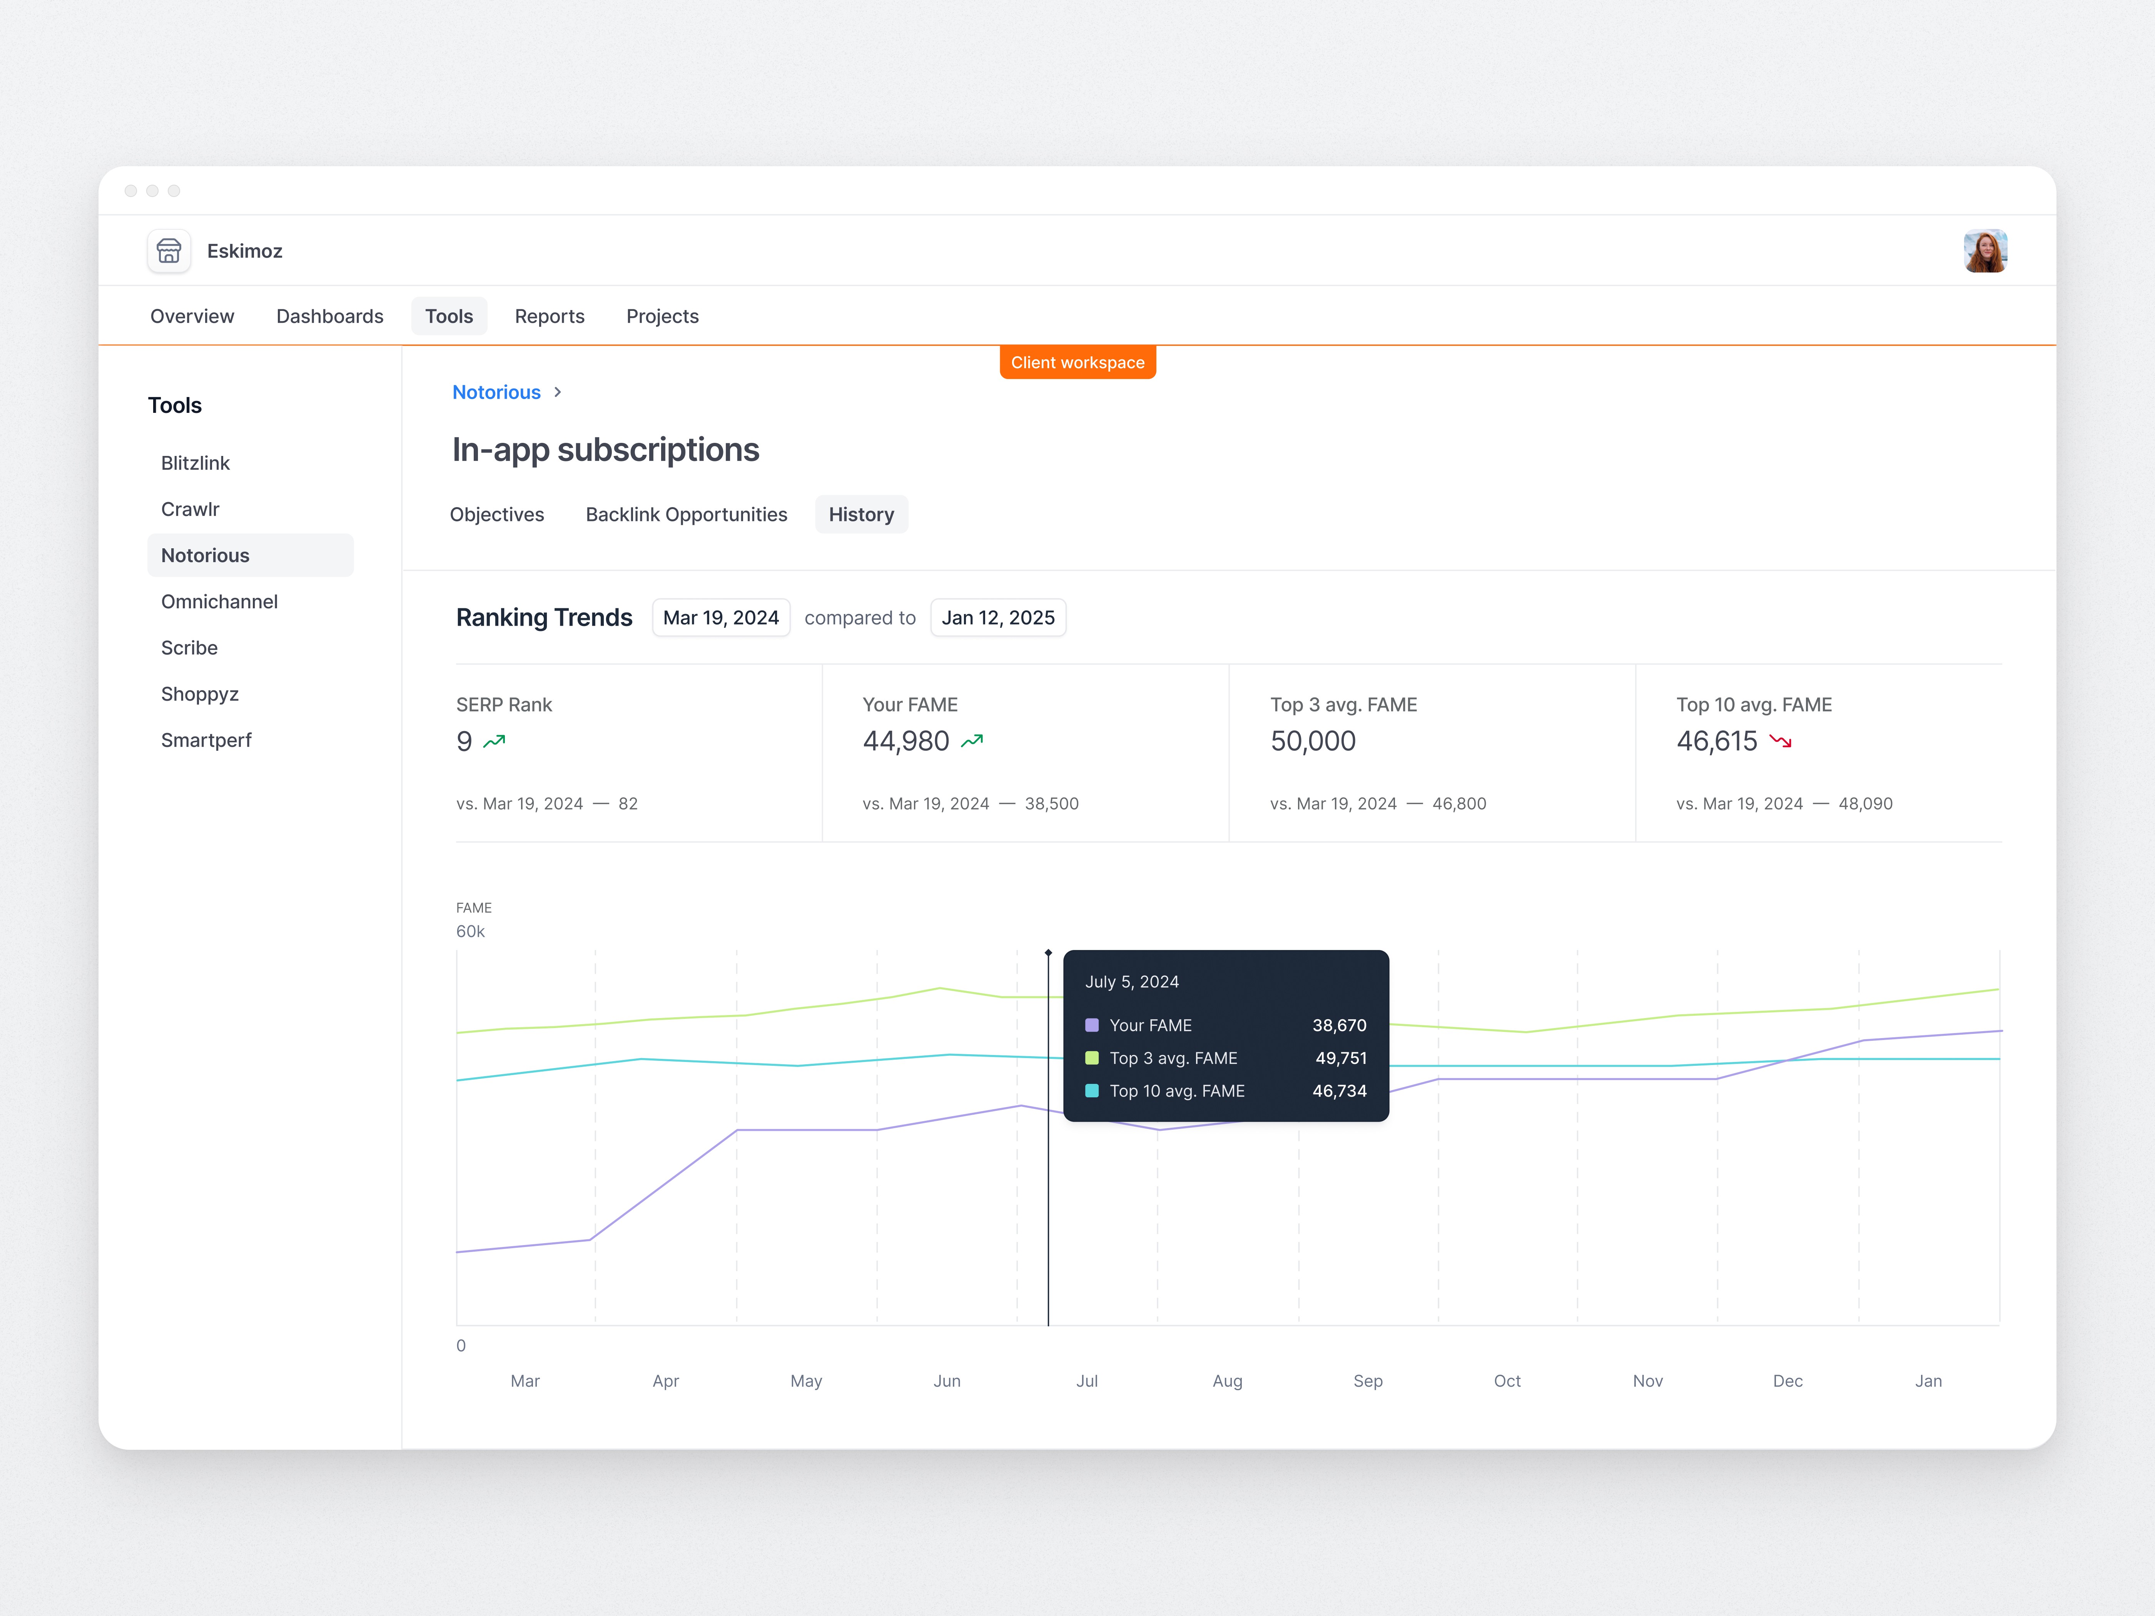Click the Top 10 avg. FAME downward trend icon

click(1781, 741)
